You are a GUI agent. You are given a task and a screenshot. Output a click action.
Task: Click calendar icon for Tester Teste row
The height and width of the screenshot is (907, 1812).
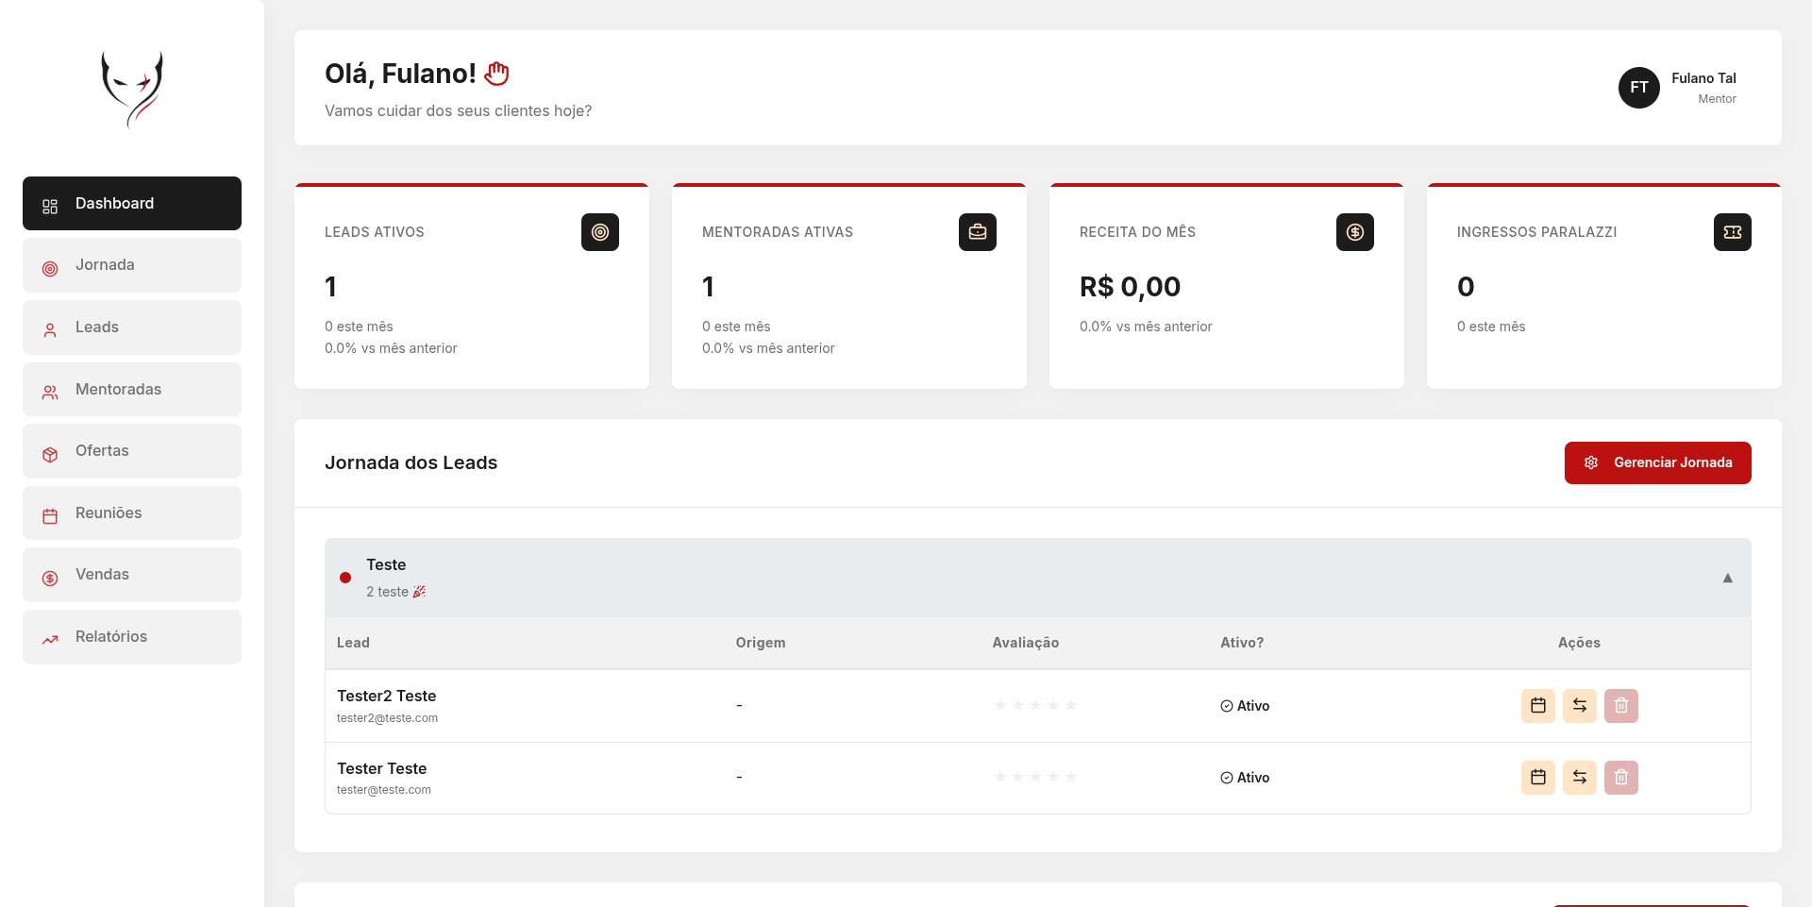(1537, 777)
